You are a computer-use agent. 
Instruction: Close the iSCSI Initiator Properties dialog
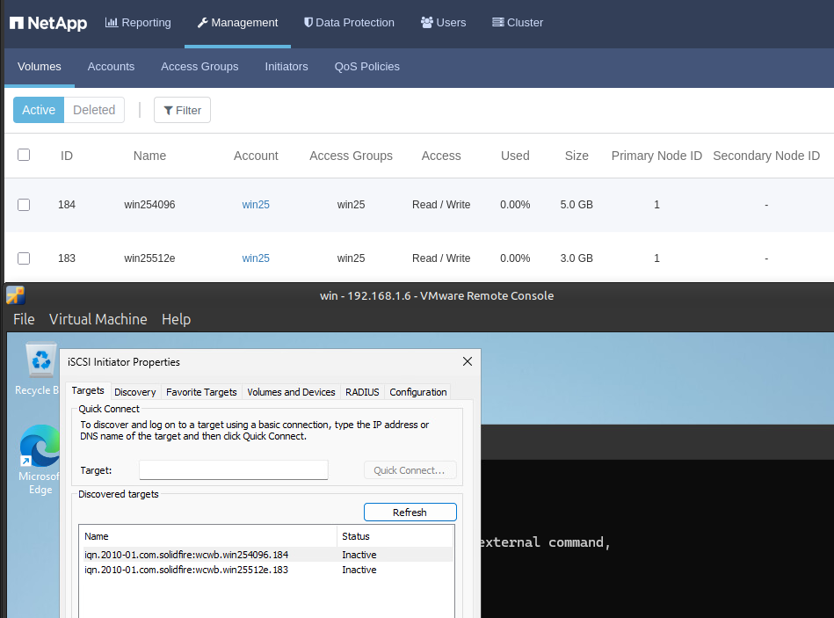click(468, 361)
